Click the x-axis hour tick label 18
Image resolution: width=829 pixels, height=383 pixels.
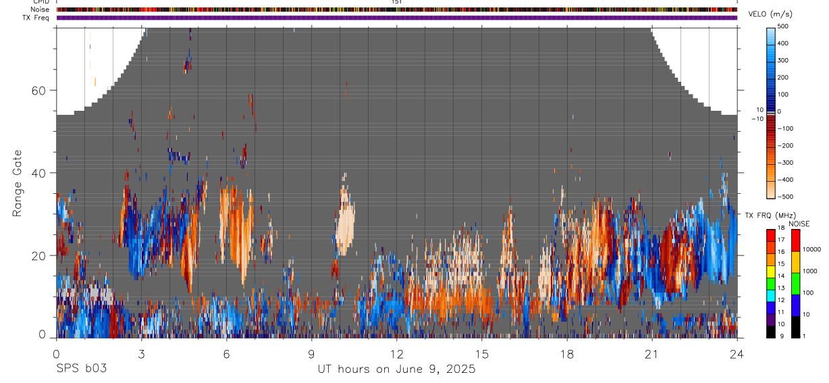(566, 353)
